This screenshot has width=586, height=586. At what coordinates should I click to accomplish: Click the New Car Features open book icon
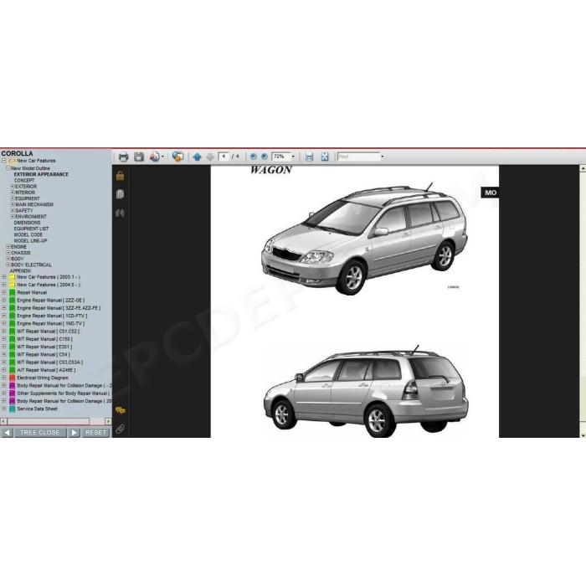[x=13, y=161]
